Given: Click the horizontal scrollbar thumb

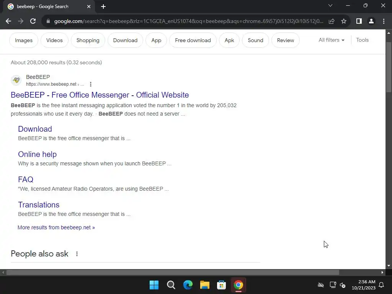Looking at the screenshot, I should click(x=173, y=272).
